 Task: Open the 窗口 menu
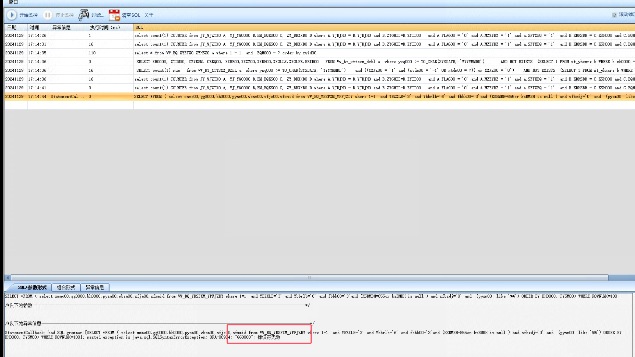coord(13,2)
